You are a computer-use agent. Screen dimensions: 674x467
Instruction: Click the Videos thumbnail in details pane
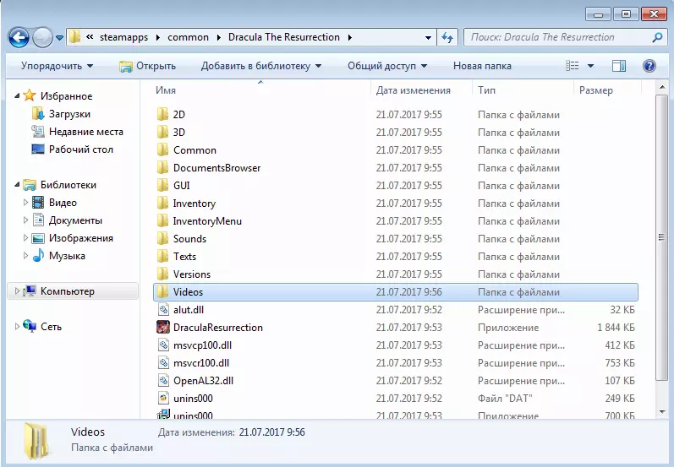coord(36,443)
